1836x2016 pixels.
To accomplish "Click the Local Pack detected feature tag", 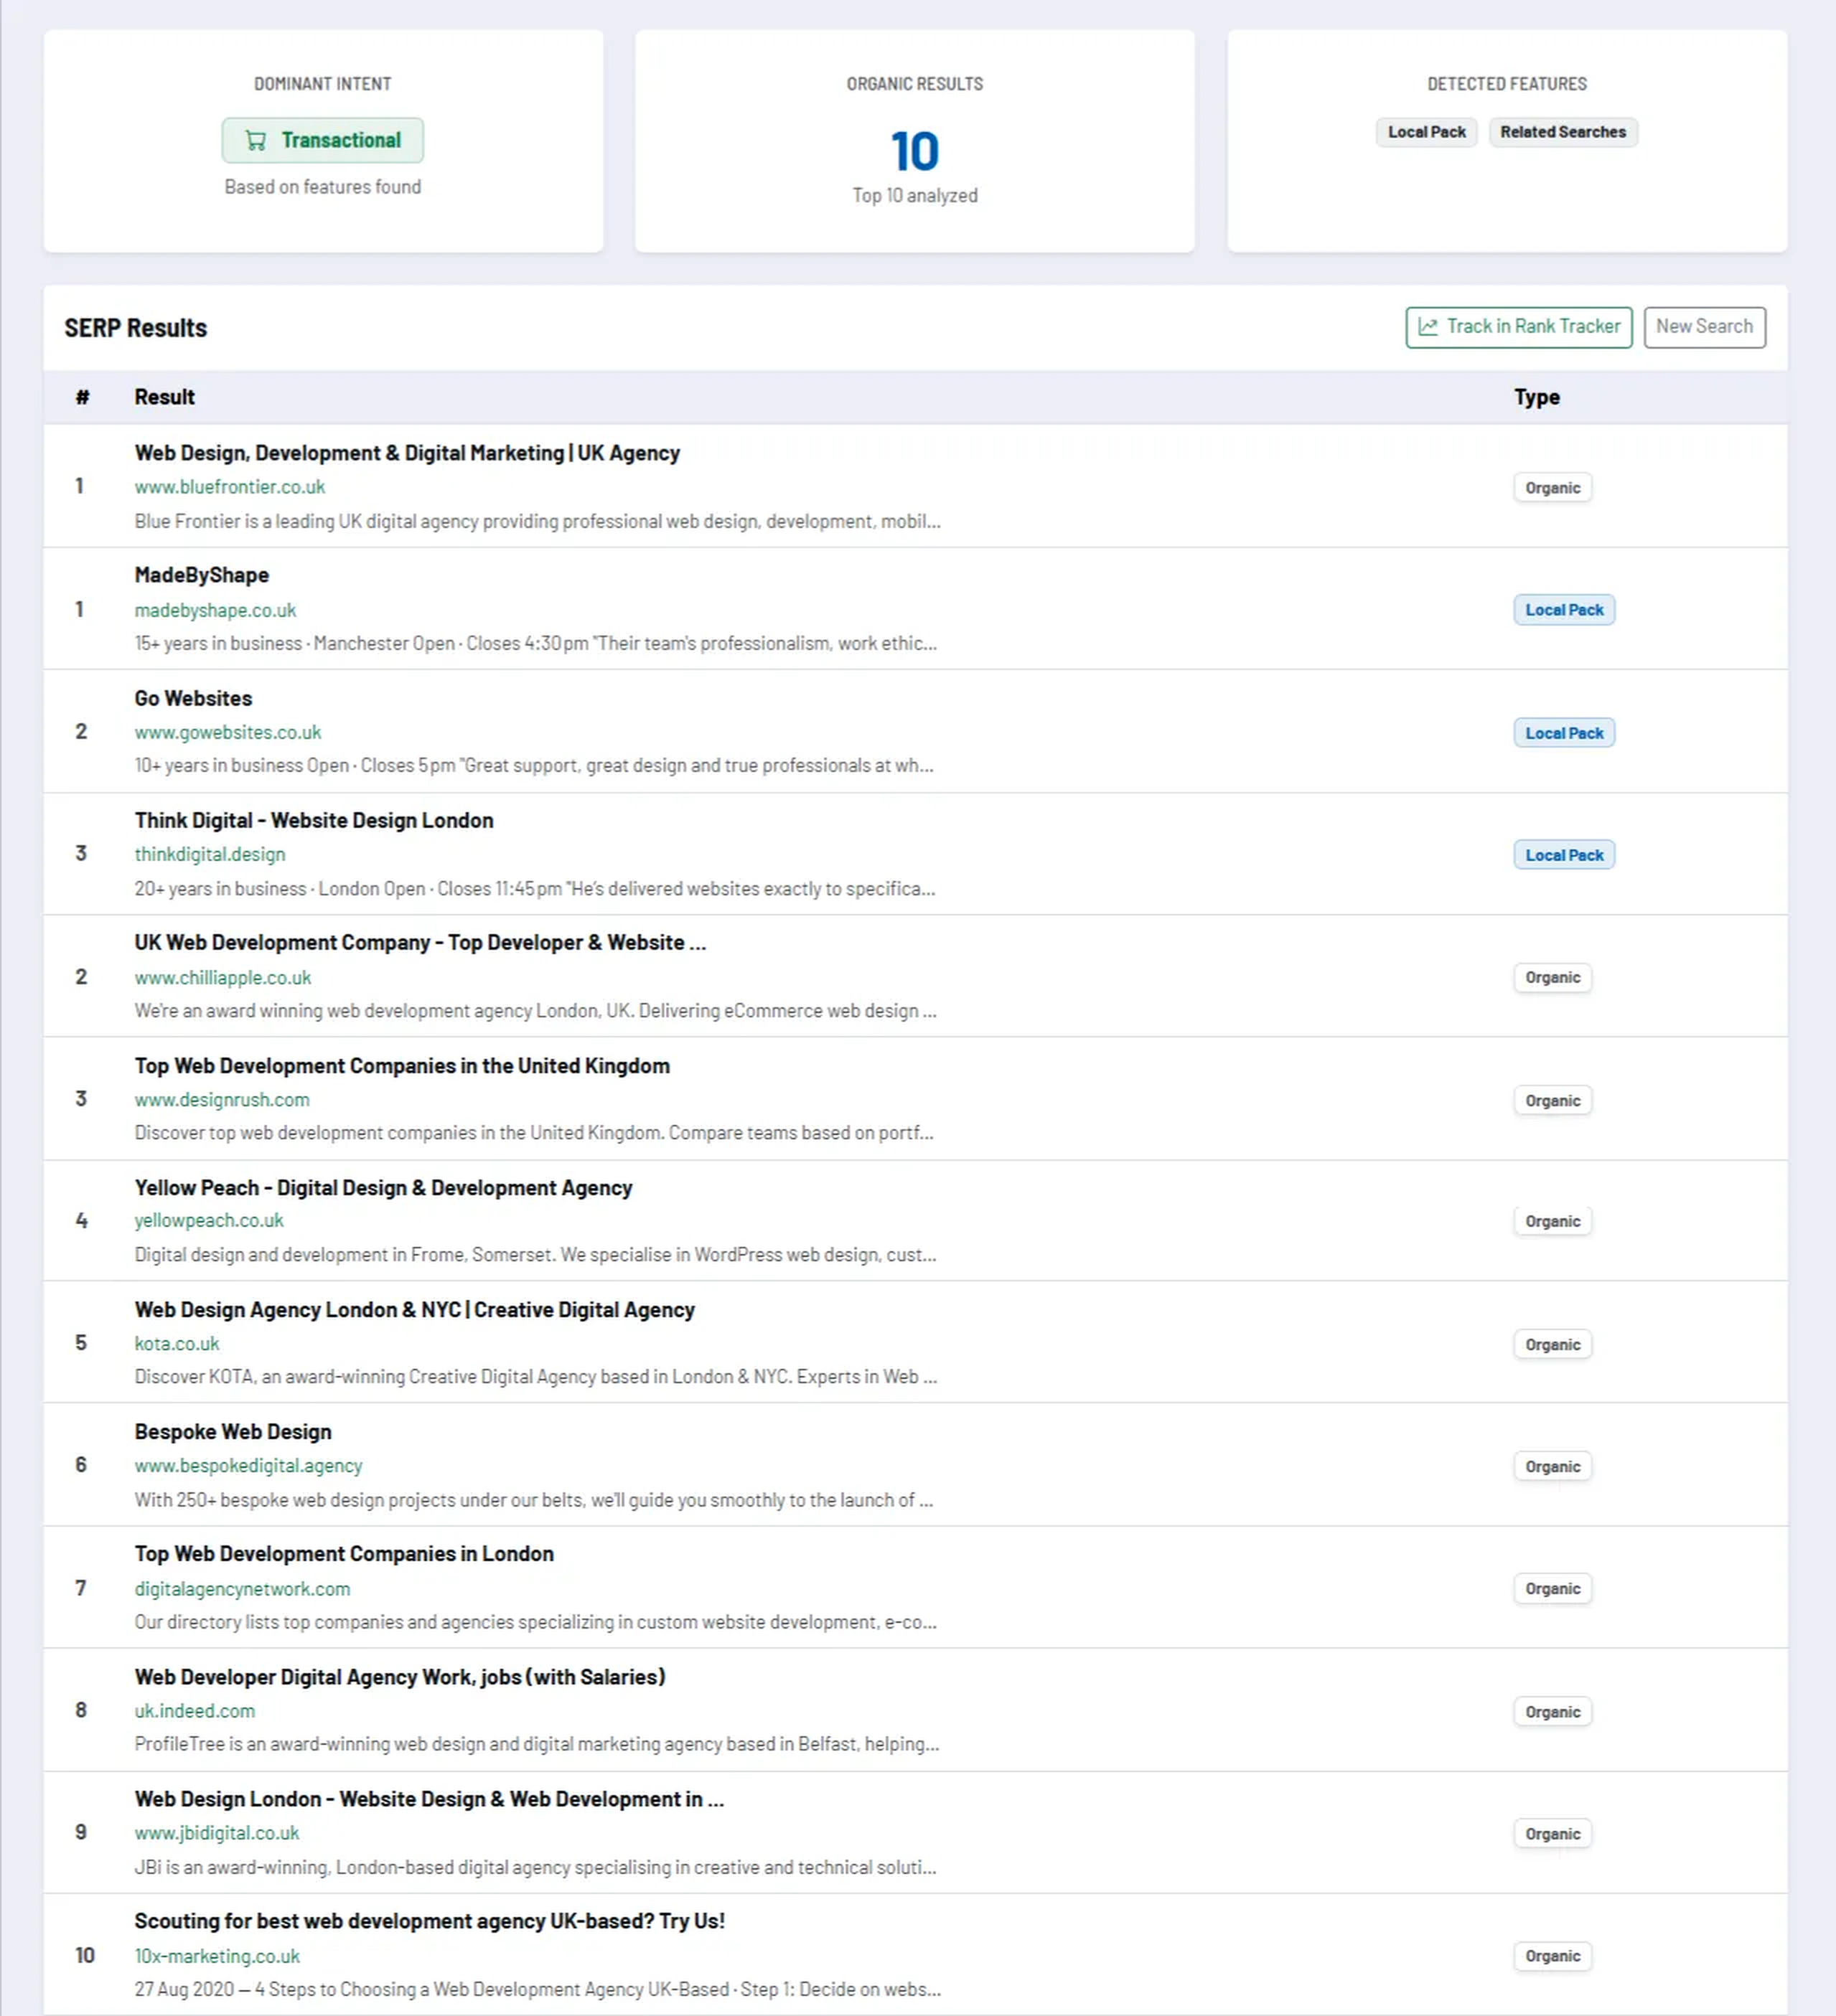I will click(x=1425, y=132).
